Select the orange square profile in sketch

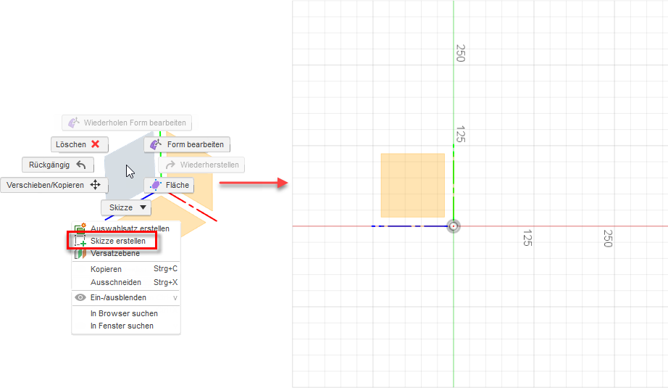coord(413,186)
